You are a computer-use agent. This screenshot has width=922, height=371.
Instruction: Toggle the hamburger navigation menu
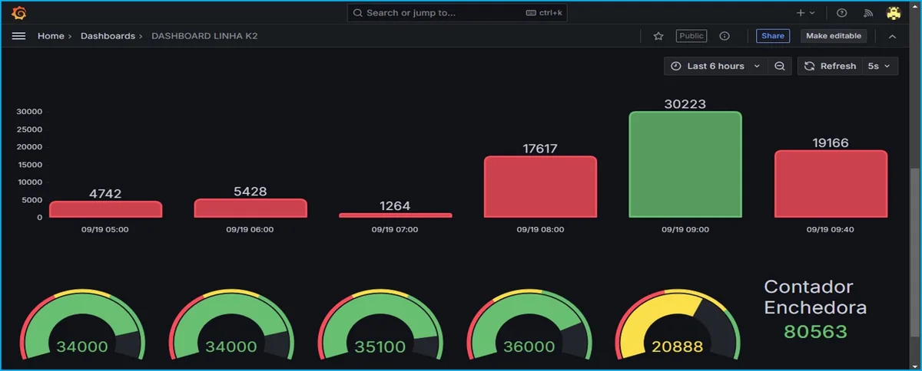19,36
